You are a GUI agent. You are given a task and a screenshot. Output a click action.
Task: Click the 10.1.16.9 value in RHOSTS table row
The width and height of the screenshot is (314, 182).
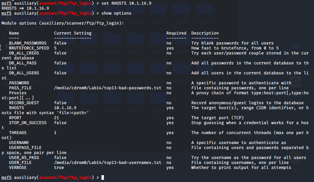point(65,108)
